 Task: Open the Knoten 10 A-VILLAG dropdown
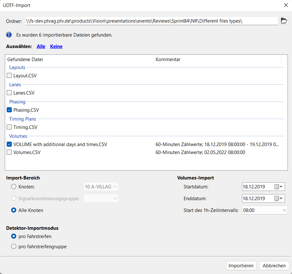(x=101, y=187)
